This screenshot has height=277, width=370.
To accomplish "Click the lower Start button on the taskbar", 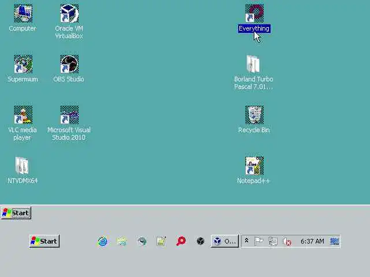I will pyautogui.click(x=45, y=241).
